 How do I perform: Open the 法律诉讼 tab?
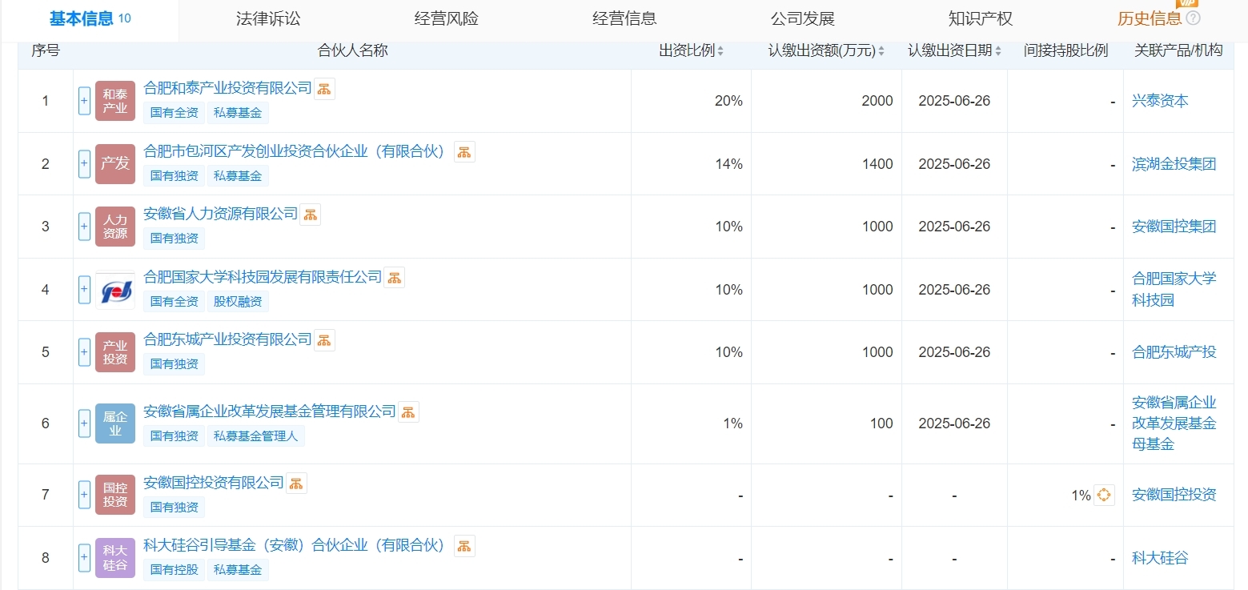pos(268,19)
